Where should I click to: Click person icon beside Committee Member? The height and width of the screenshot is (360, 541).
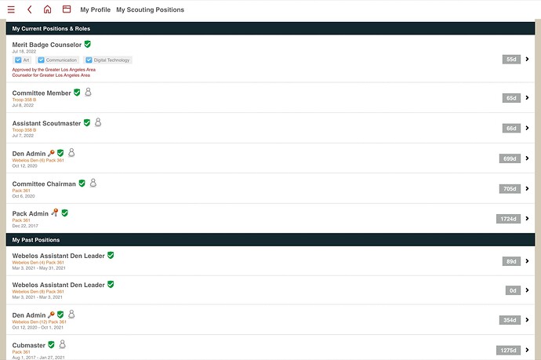point(89,92)
